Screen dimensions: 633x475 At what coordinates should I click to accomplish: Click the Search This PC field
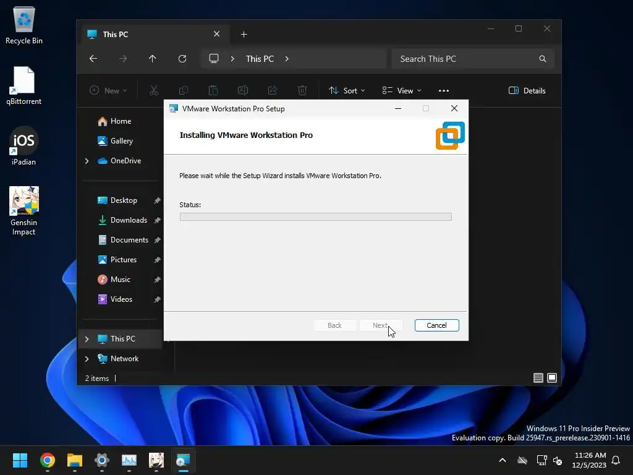[473, 59]
